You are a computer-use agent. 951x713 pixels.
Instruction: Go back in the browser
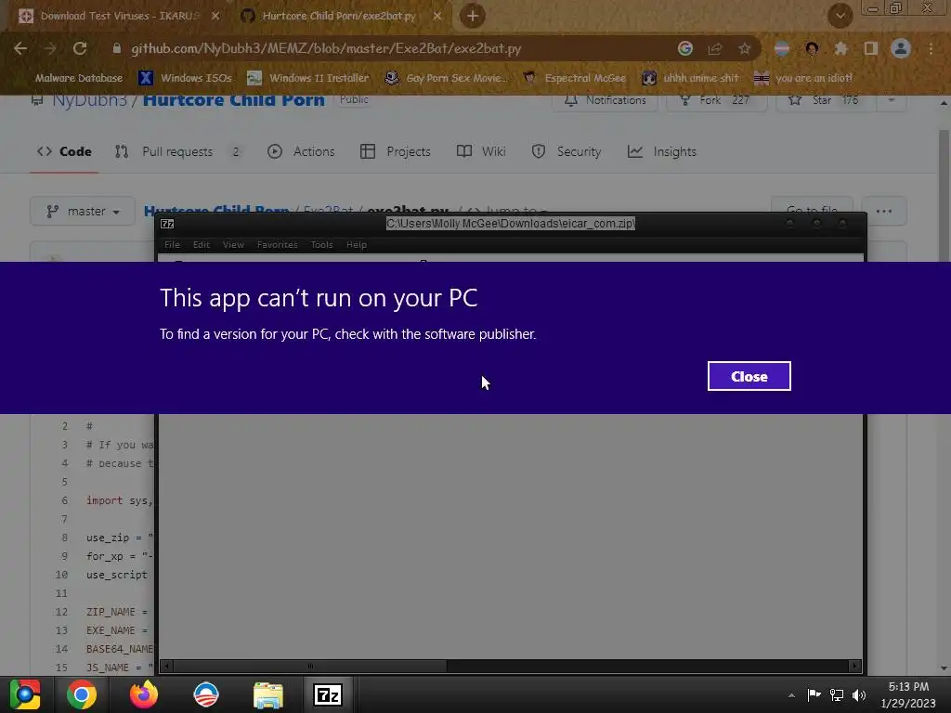[x=20, y=48]
